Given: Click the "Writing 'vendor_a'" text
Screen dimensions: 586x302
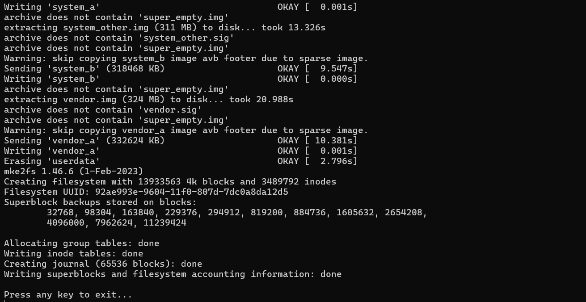Looking at the screenshot, I should tap(52, 151).
